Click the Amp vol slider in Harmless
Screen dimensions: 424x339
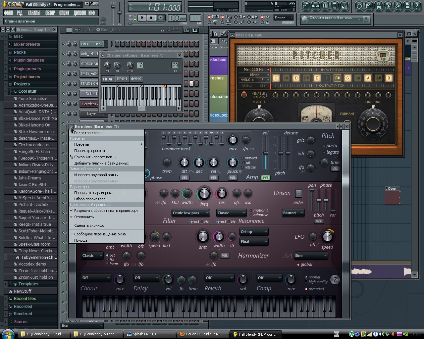pyautogui.click(x=266, y=153)
